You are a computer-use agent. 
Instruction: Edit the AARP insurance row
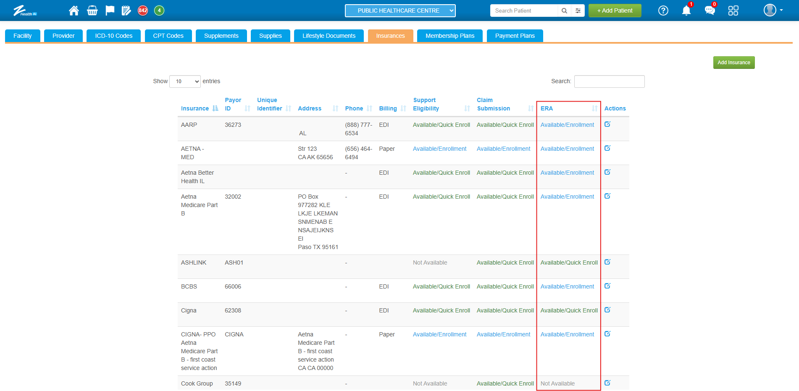pos(607,124)
